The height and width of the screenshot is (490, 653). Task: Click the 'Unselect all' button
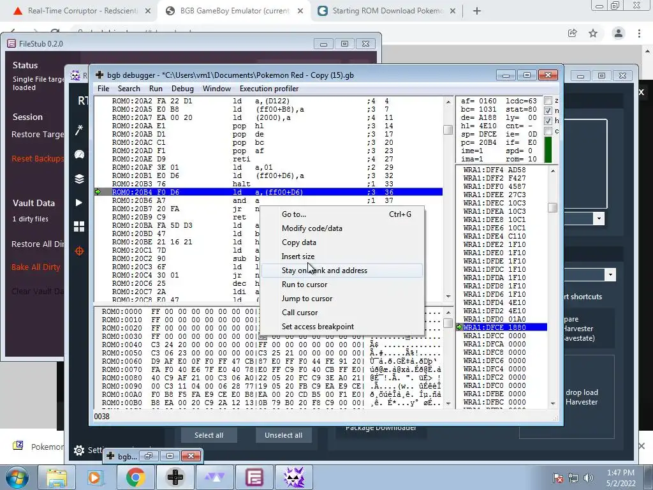pos(283,435)
